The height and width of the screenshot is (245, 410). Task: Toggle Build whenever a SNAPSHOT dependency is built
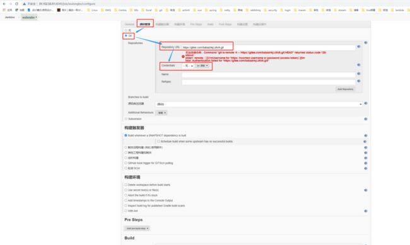126,135
